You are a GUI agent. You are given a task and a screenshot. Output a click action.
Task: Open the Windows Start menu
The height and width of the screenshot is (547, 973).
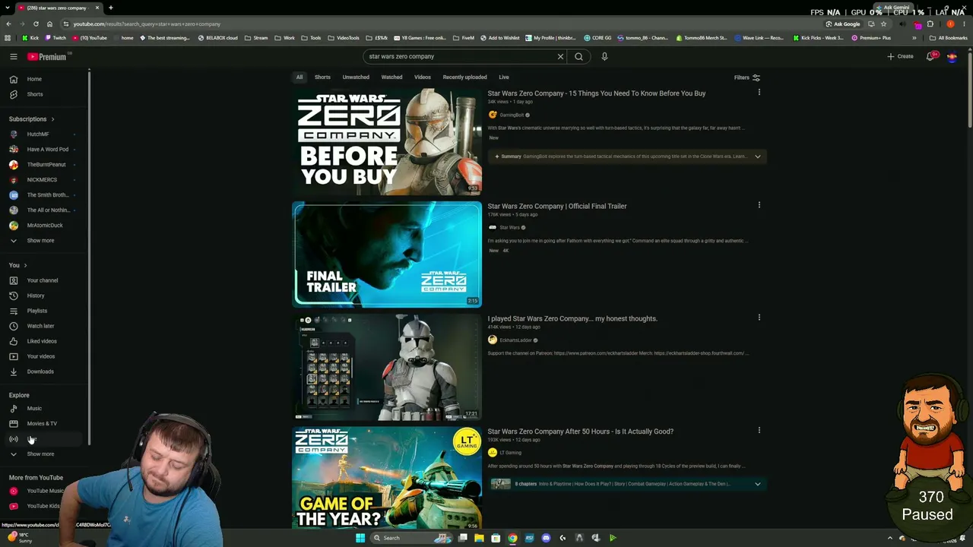pos(360,538)
